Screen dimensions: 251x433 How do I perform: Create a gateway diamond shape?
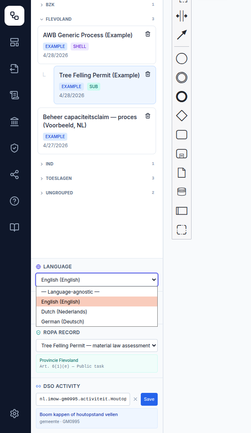click(182, 116)
